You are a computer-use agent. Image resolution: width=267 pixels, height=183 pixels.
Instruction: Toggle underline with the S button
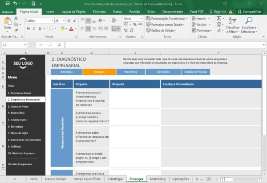[x=40, y=29]
